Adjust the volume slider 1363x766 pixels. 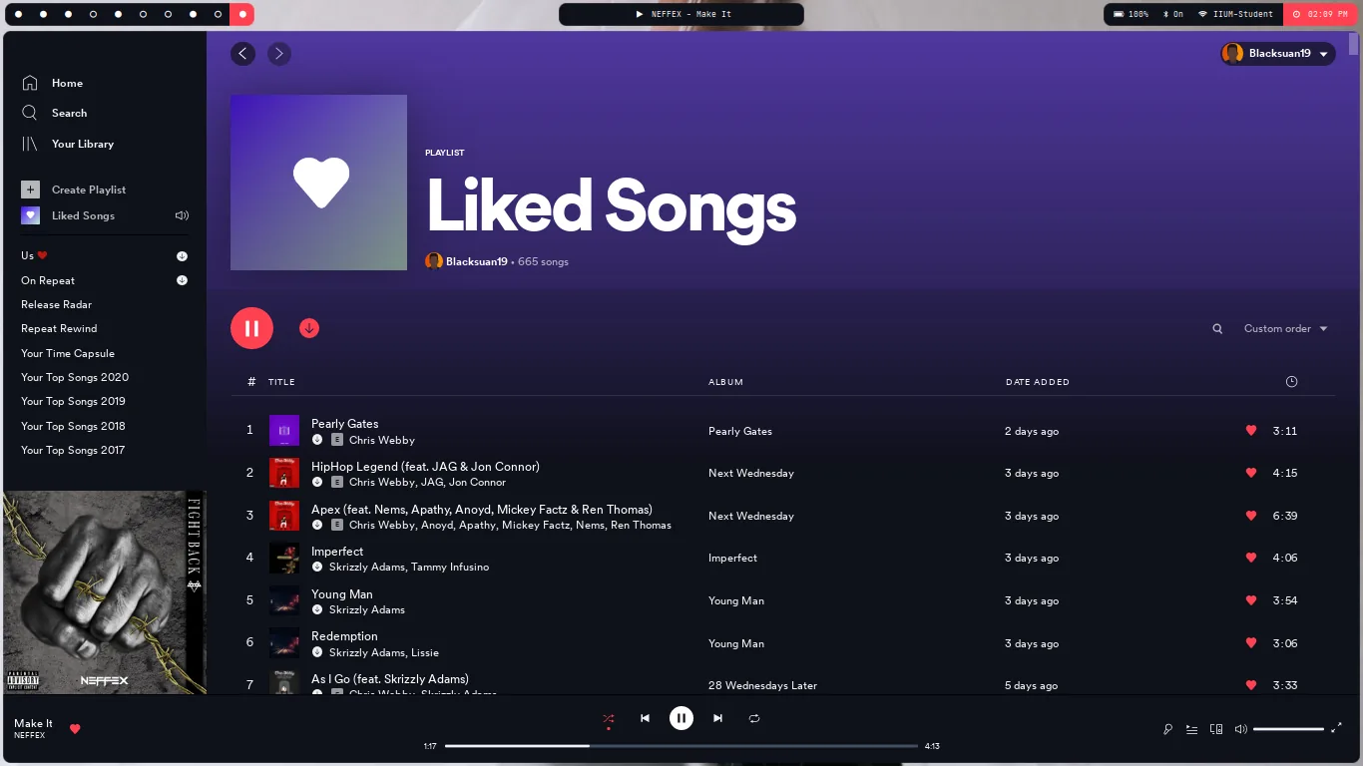point(1288,729)
